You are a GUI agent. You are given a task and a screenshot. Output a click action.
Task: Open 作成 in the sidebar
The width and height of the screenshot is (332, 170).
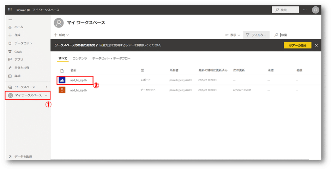click(x=17, y=35)
